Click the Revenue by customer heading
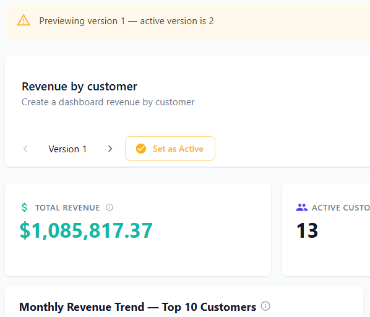The width and height of the screenshot is (370, 317). coord(79,87)
